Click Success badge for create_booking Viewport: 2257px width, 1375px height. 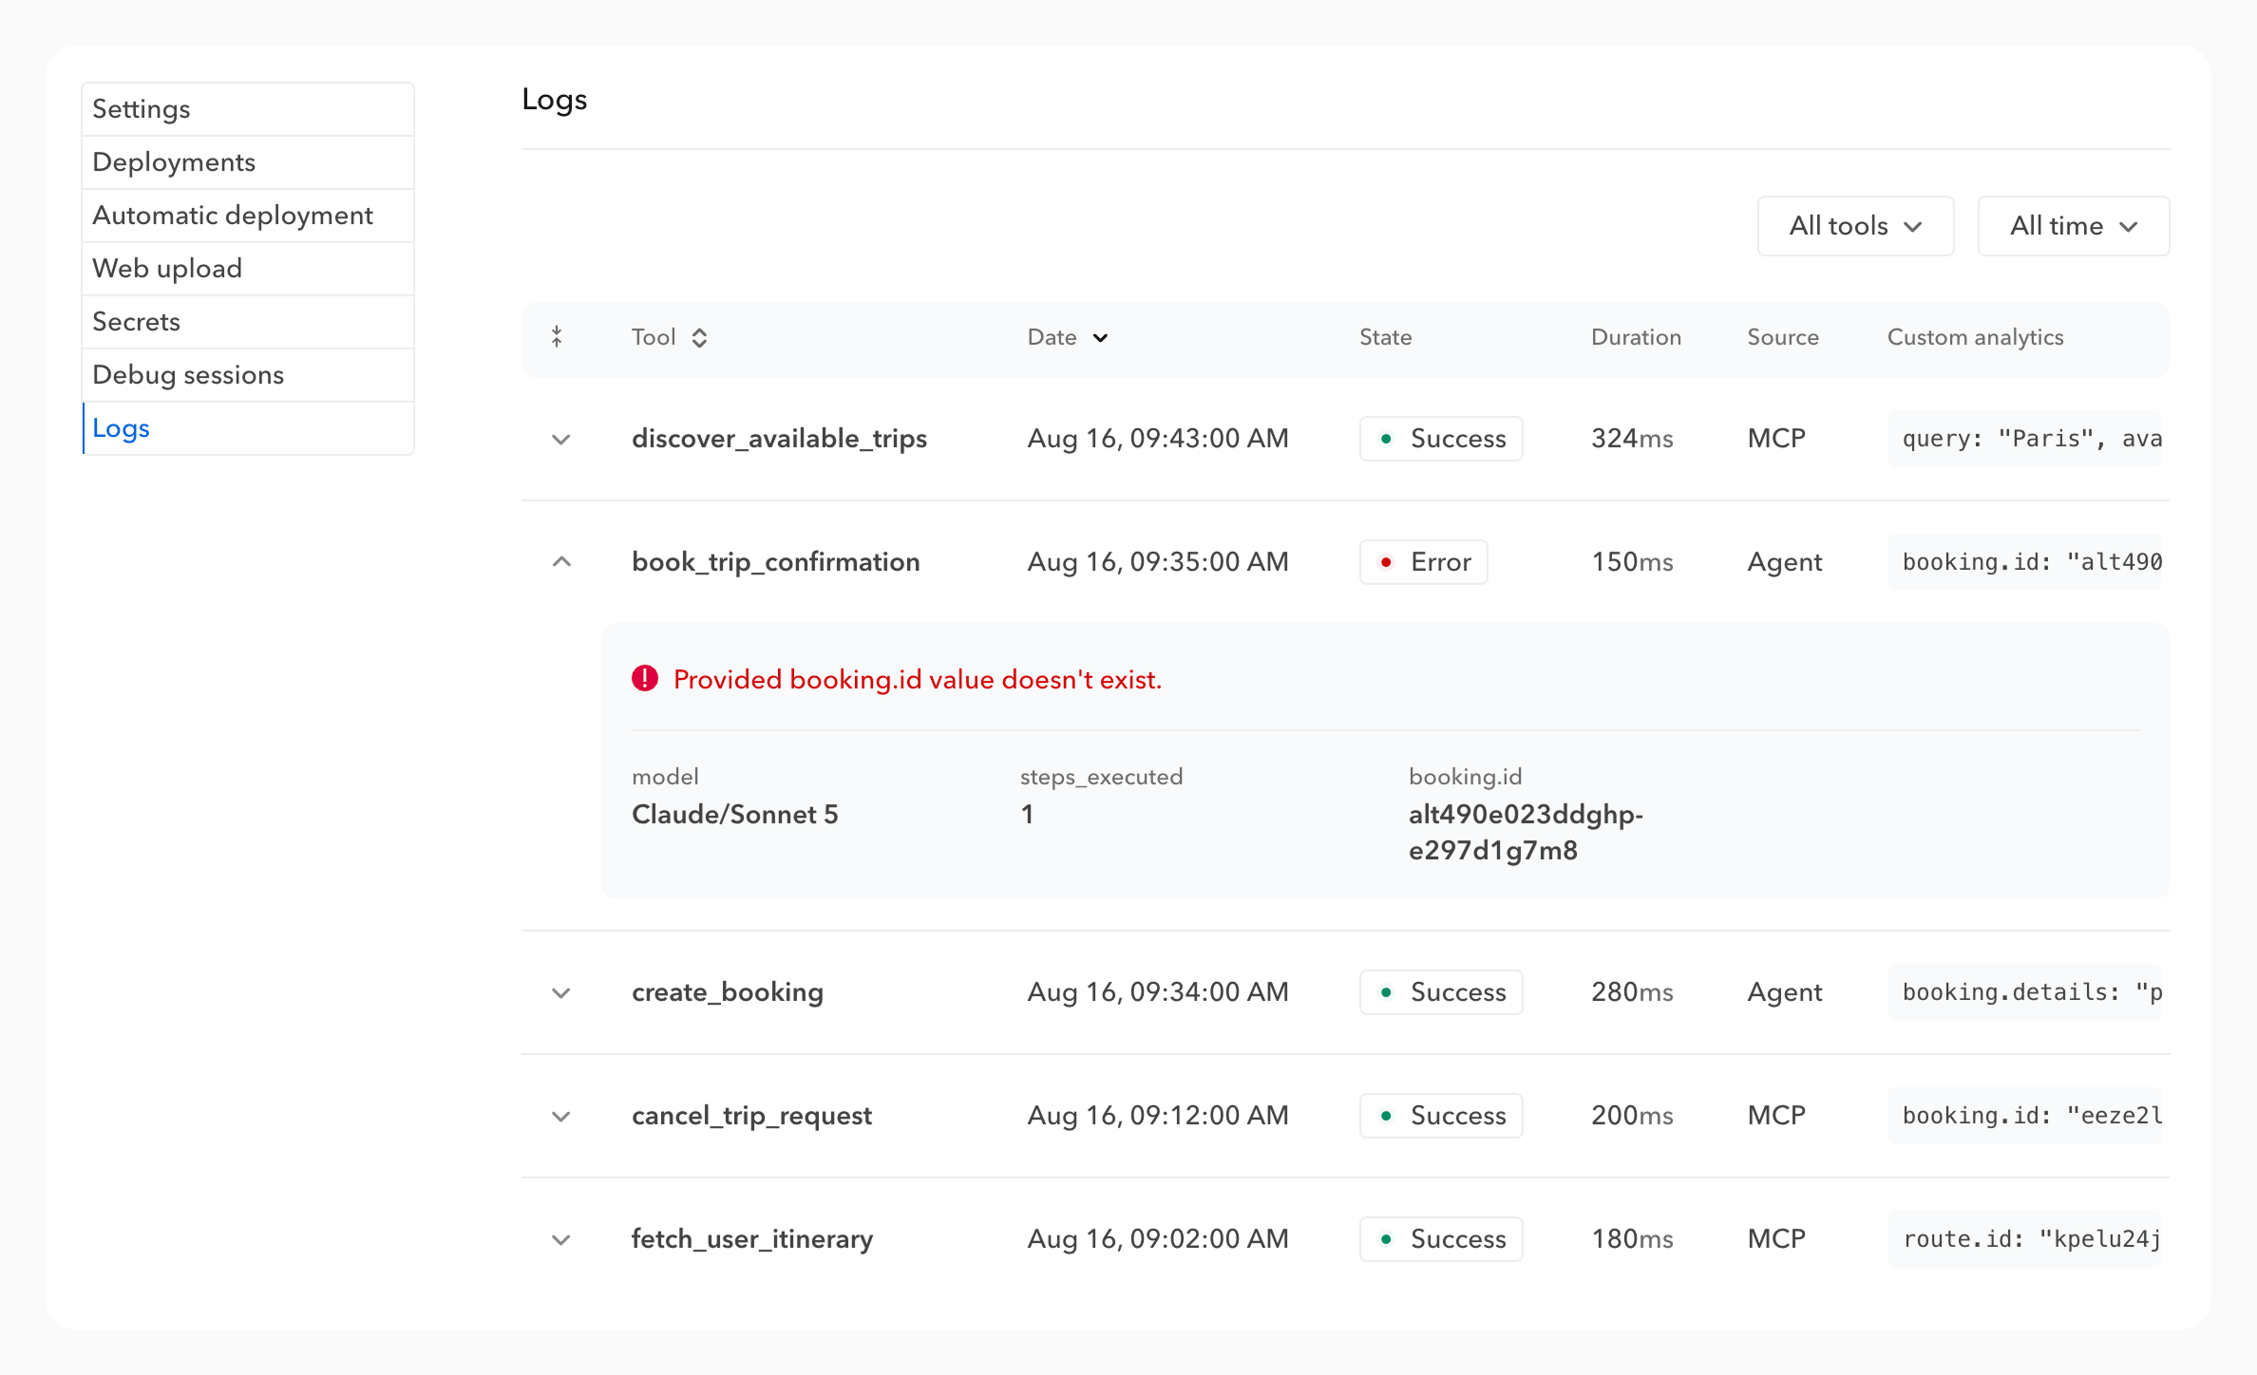(x=1441, y=992)
